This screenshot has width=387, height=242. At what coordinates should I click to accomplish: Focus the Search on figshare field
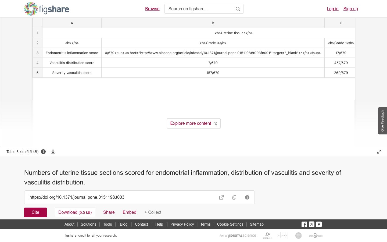click(200, 9)
